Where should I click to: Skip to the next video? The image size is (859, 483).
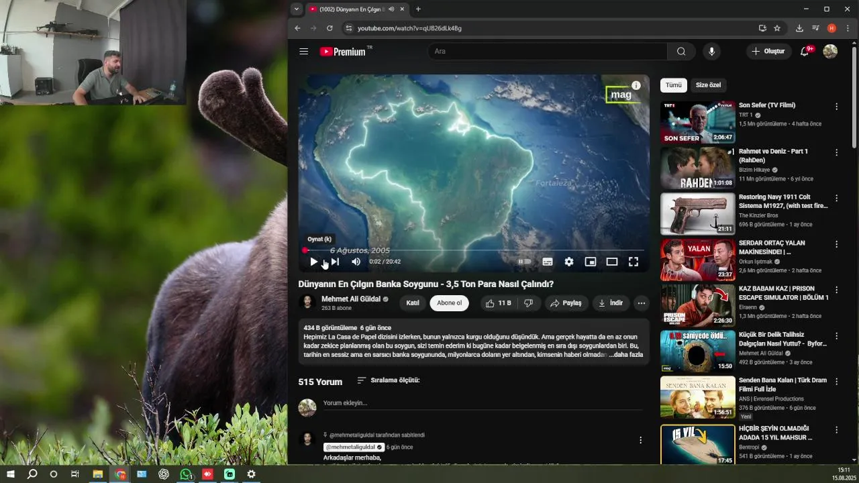(x=335, y=262)
